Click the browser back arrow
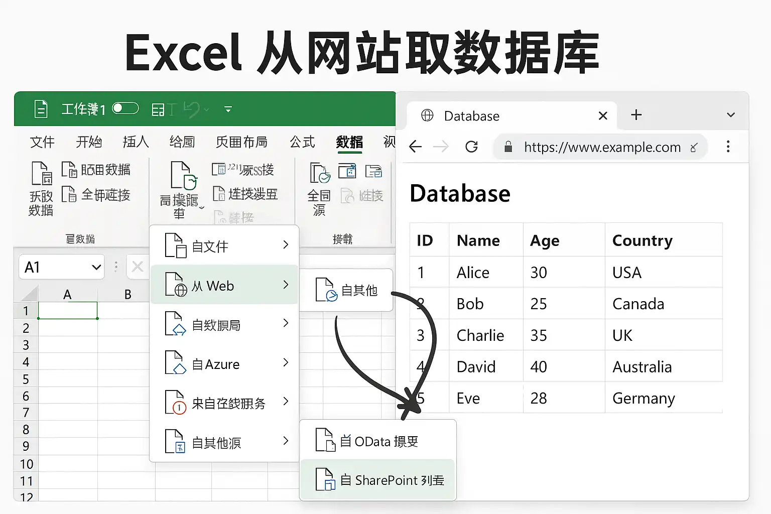 [x=415, y=147]
